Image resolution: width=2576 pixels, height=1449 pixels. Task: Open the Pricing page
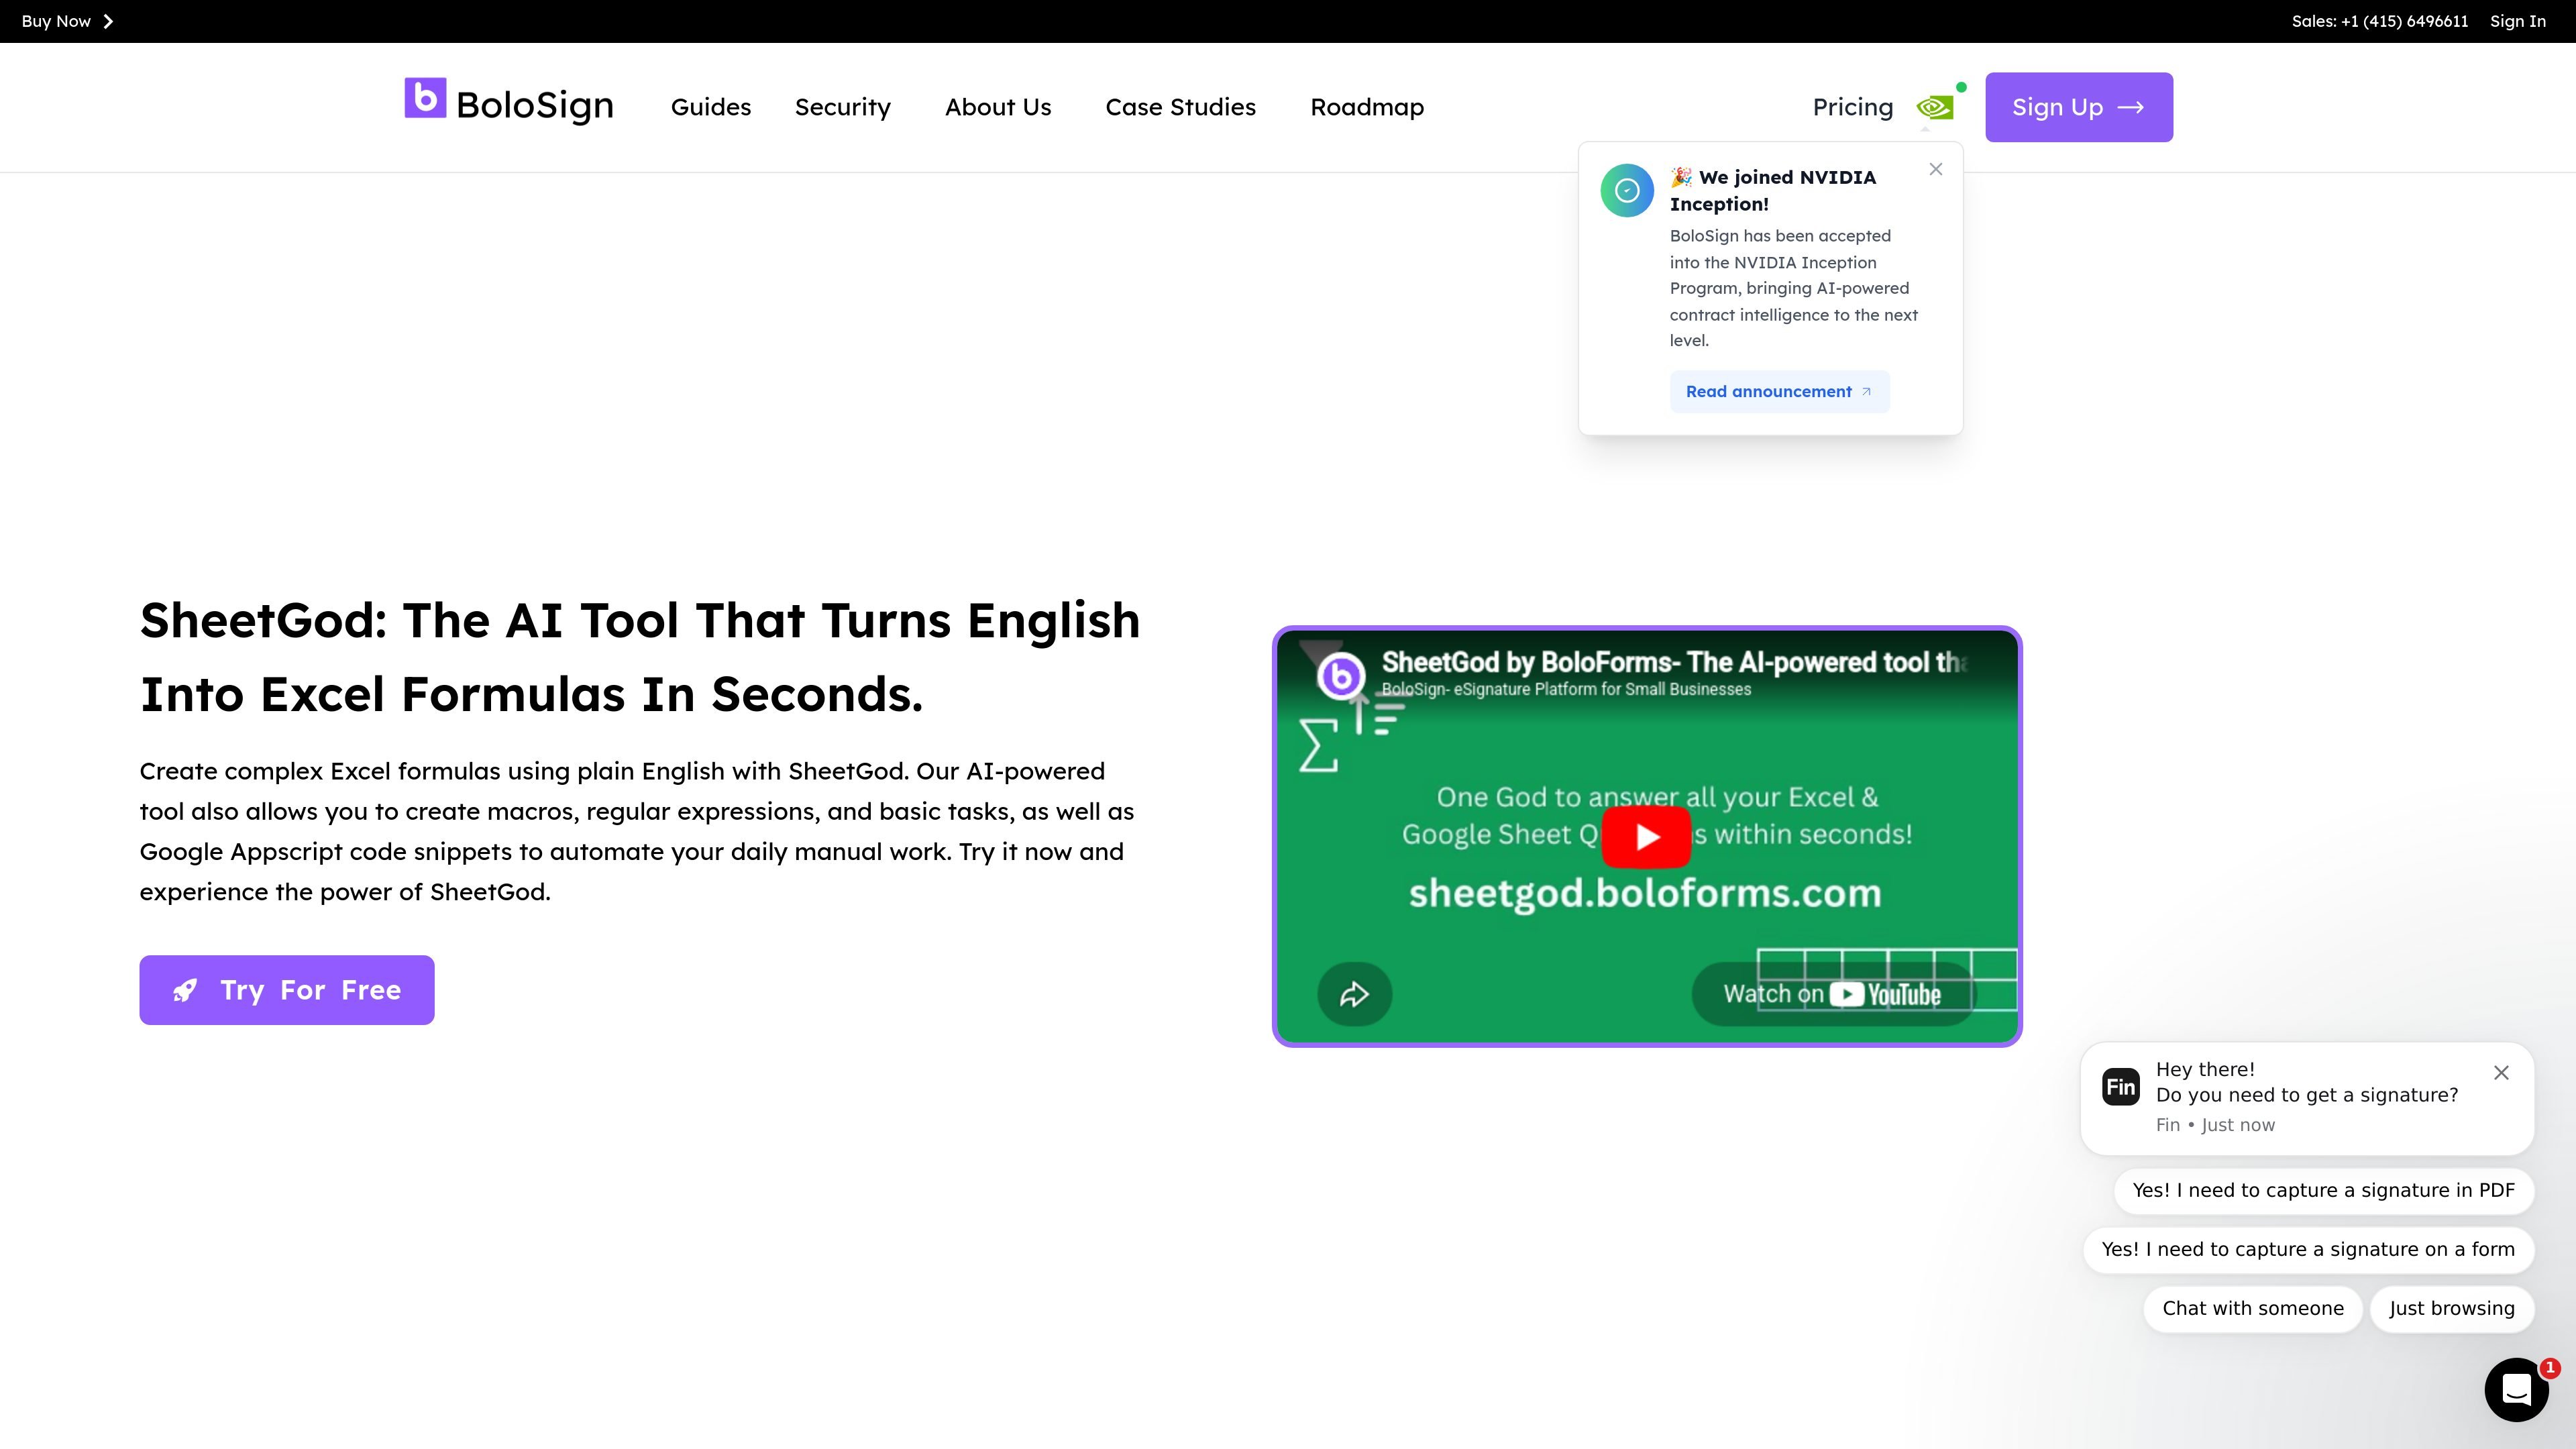tap(1853, 107)
